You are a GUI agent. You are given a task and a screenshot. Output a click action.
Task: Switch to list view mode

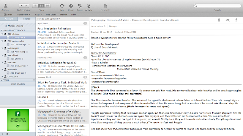tap(35, 6)
